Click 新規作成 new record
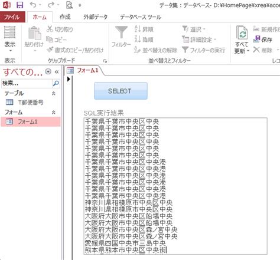 tap(266, 29)
